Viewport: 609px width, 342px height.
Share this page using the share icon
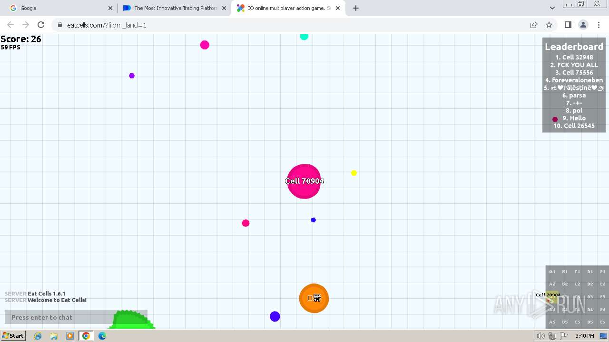click(534, 25)
